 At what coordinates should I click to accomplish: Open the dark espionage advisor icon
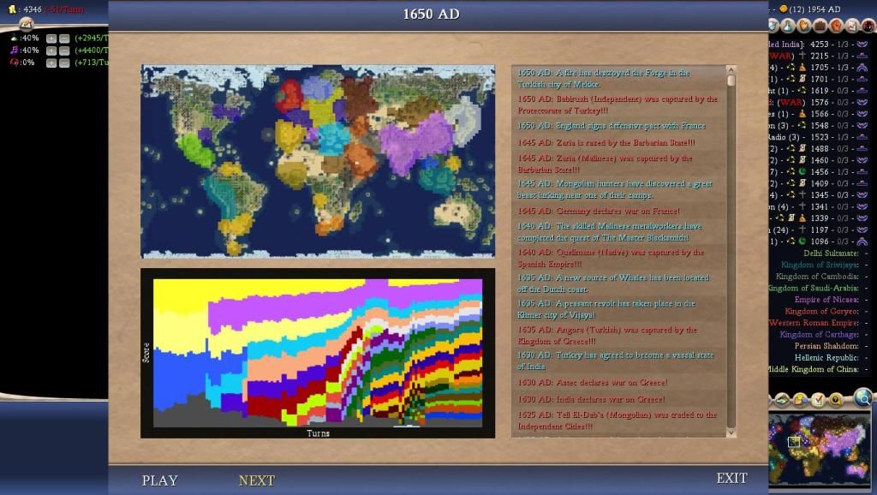point(868,25)
